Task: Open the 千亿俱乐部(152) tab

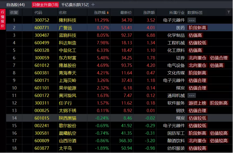Action: click(75, 5)
